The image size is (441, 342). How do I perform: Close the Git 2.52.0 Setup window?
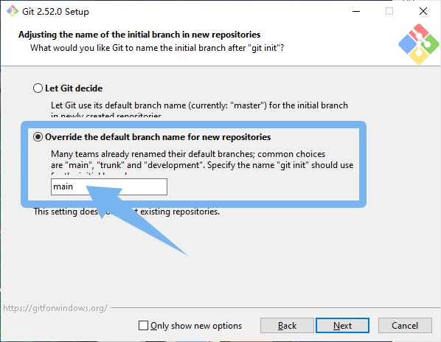tap(423, 11)
